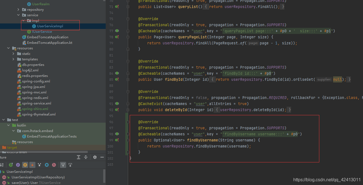
Task: Open Structure panel settings gear
Action: (95, 157)
